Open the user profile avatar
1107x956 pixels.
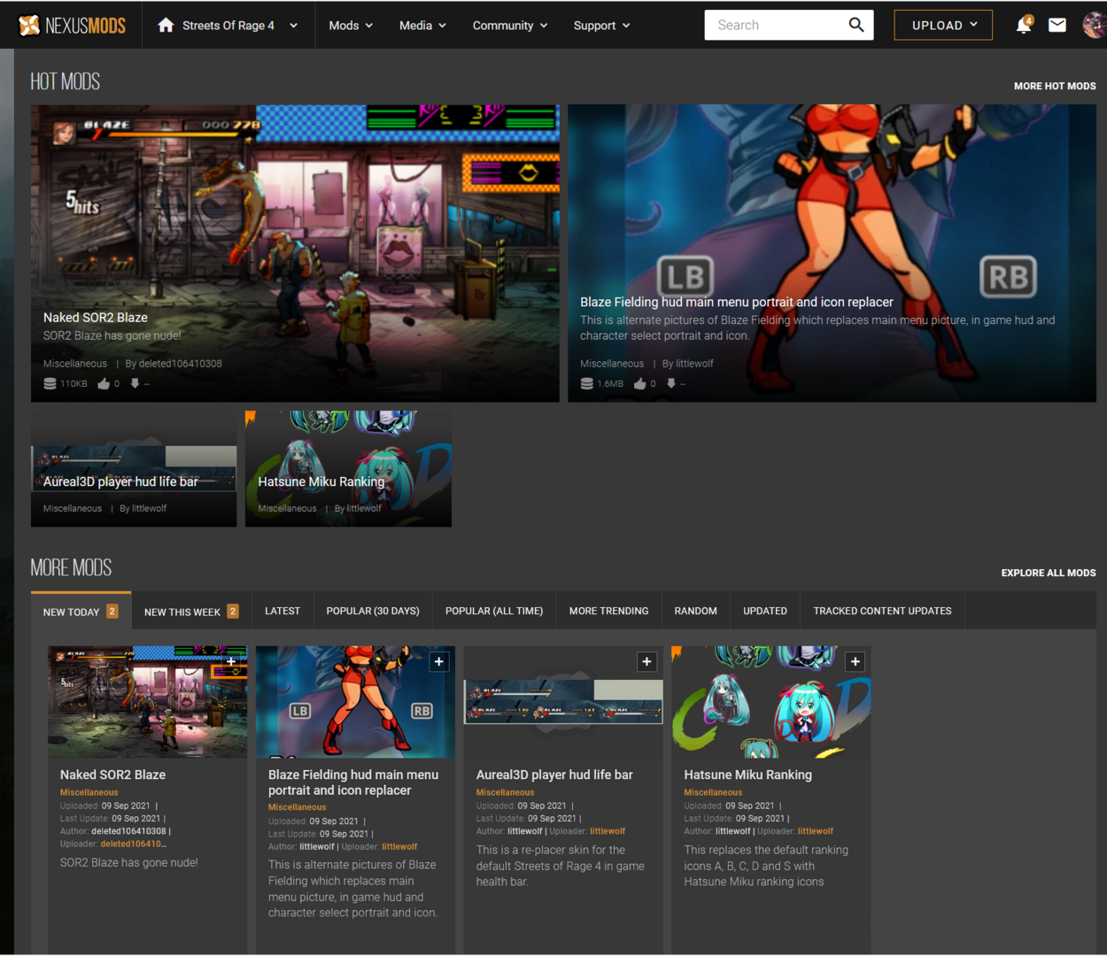pos(1095,25)
